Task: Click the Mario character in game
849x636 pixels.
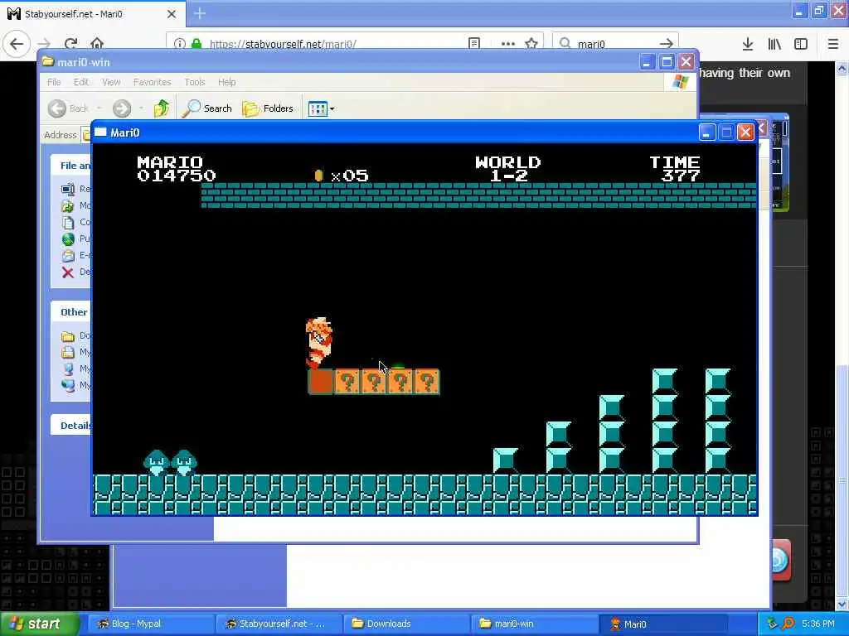Action: 319,343
